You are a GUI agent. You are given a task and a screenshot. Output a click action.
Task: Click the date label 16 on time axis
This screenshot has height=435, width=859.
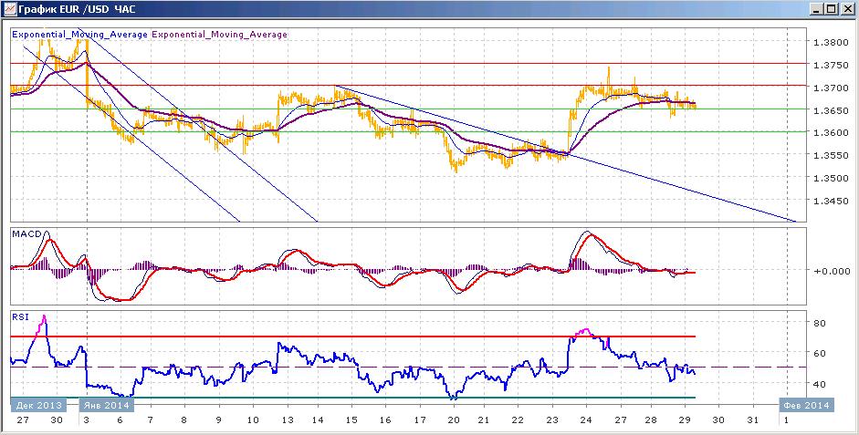pos(385,419)
